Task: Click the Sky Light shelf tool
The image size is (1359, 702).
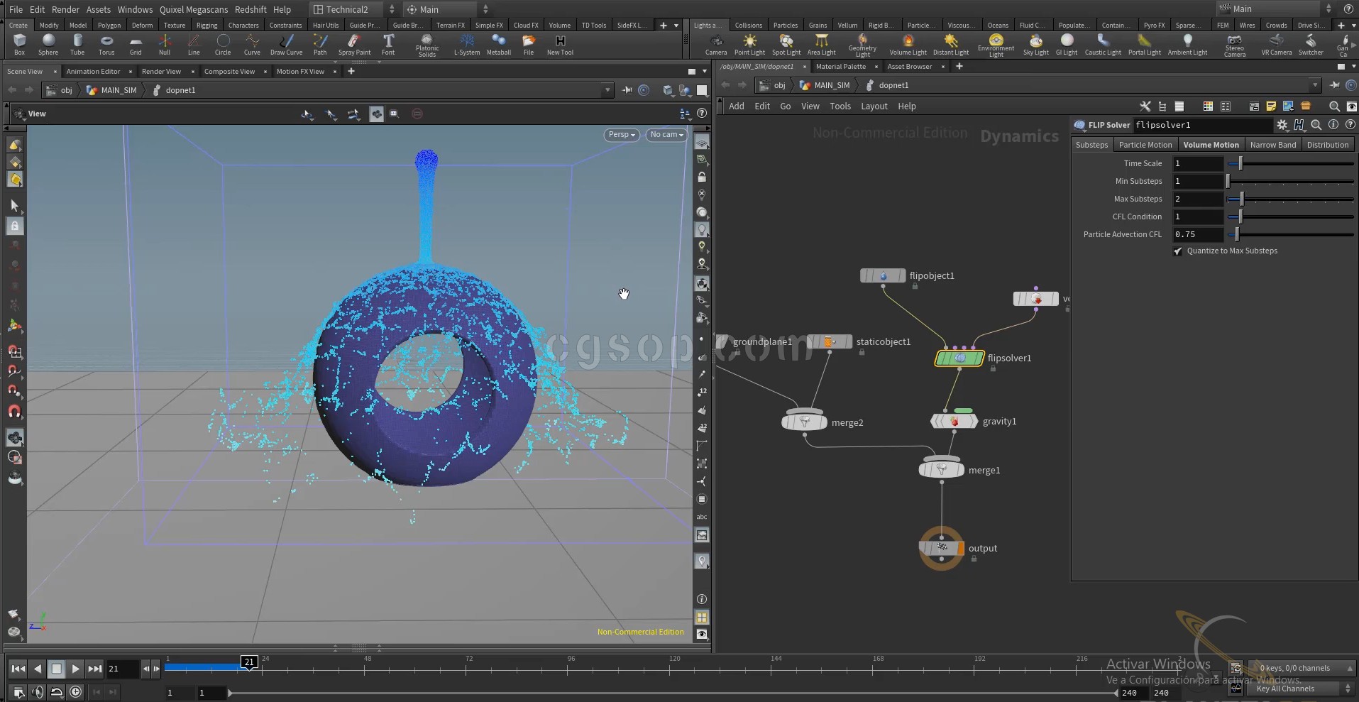Action: [x=1035, y=44]
